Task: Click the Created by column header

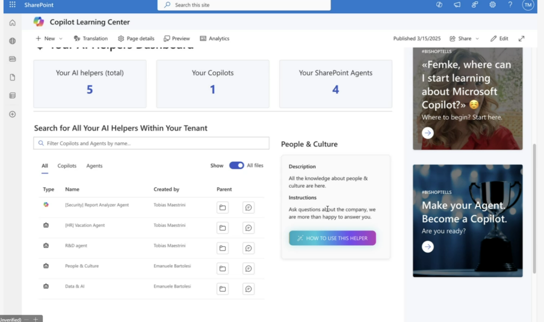Action: 166,189
